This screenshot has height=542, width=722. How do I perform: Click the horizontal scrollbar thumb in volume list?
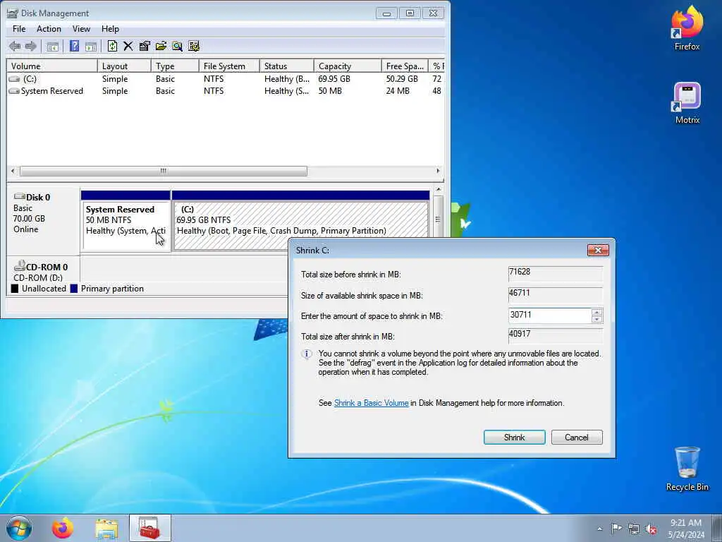click(x=164, y=171)
